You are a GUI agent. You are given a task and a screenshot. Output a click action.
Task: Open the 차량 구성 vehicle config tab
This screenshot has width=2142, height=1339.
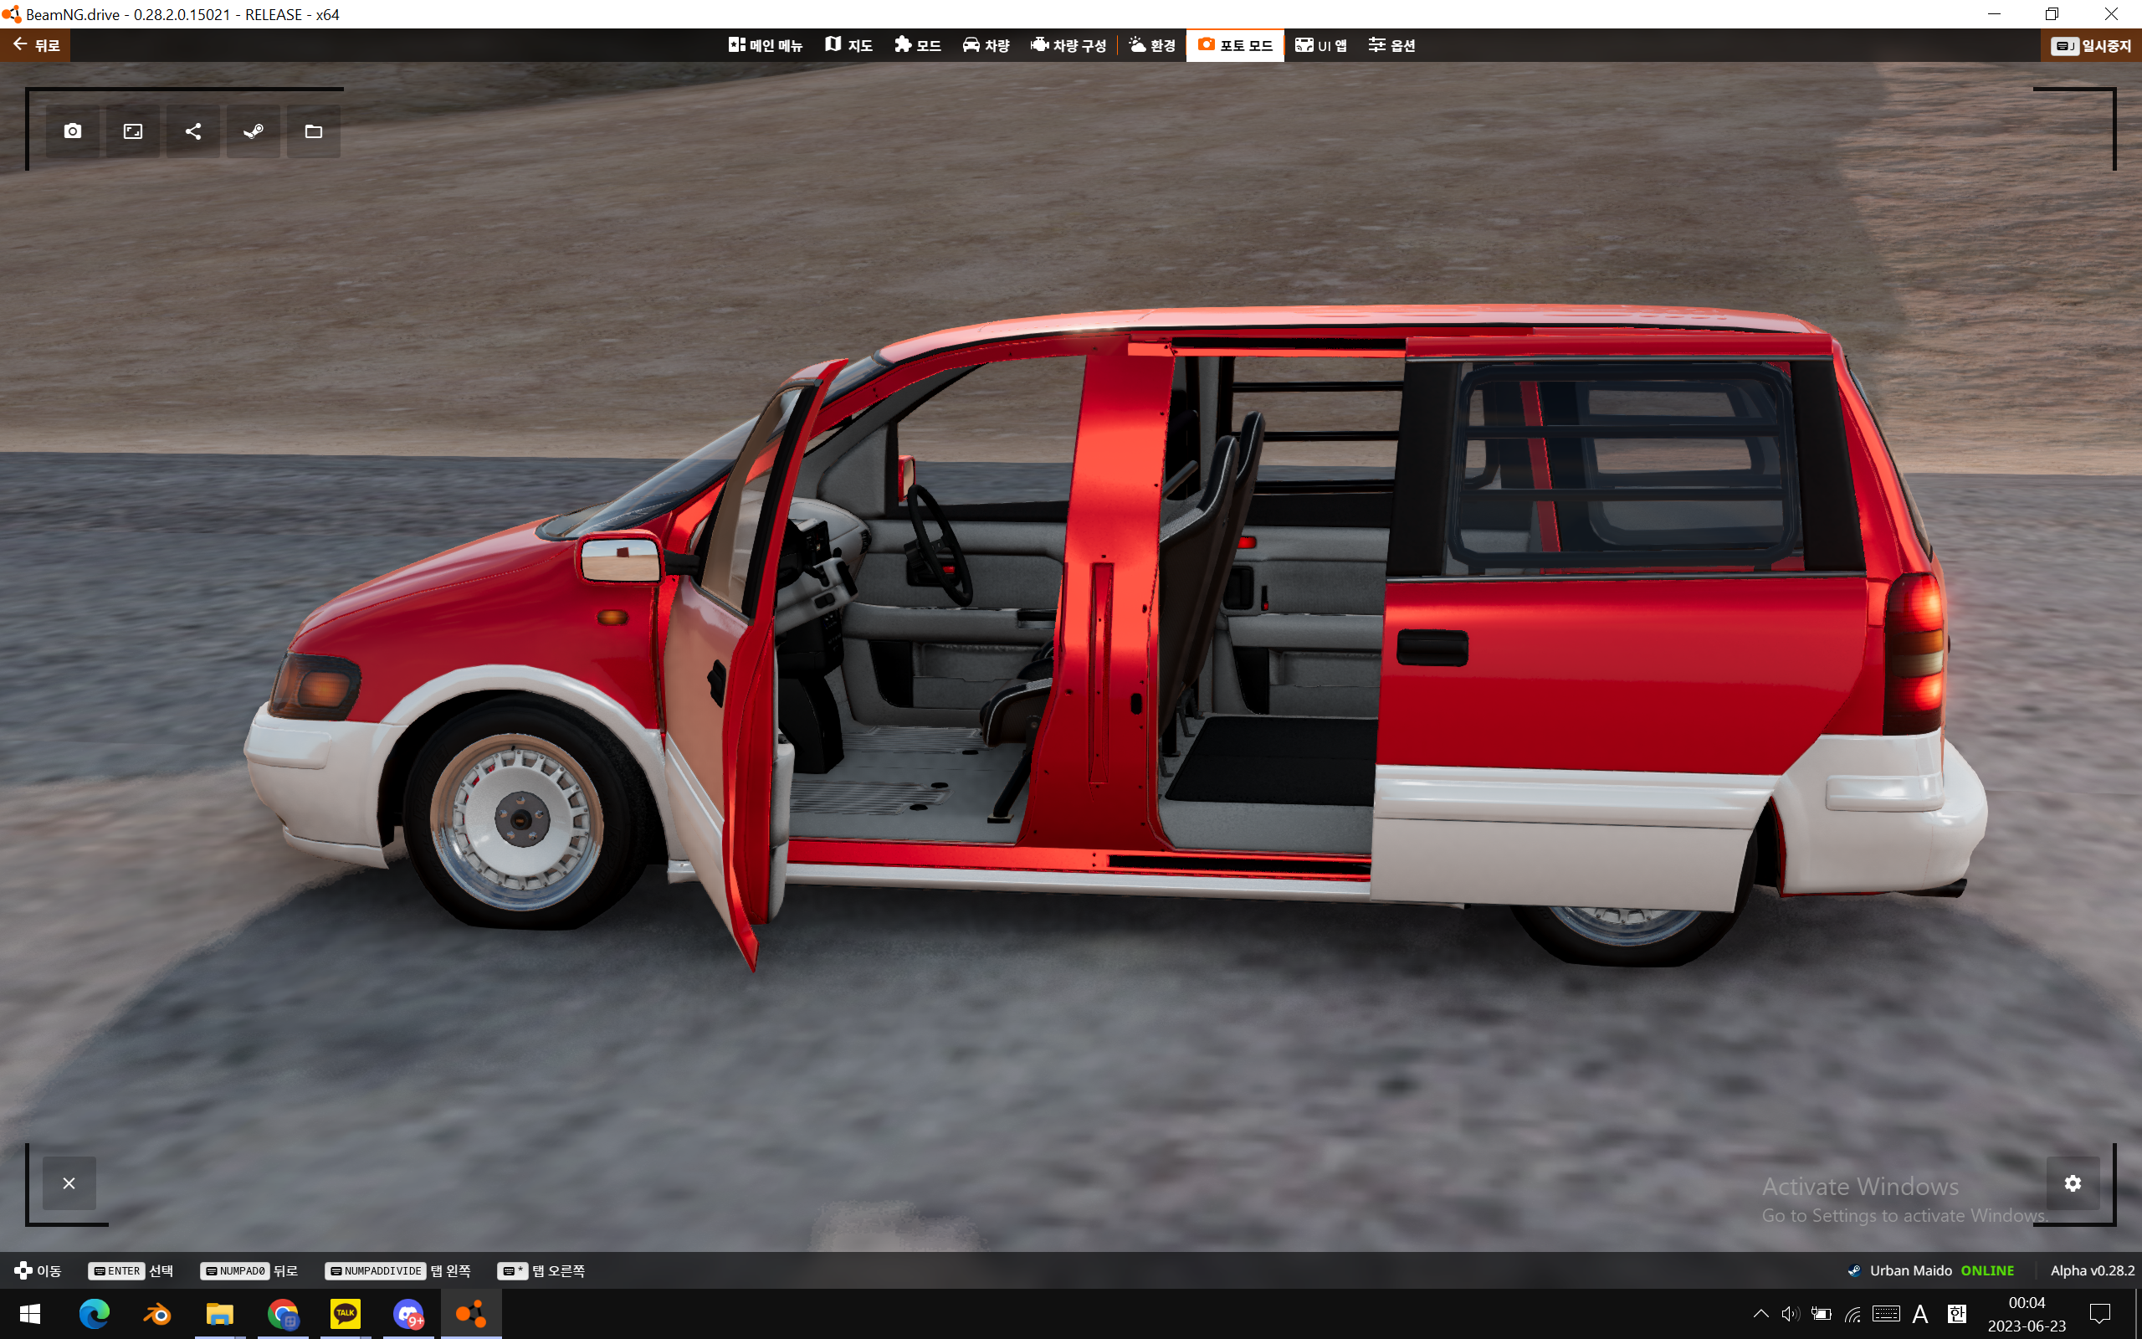pos(1068,45)
